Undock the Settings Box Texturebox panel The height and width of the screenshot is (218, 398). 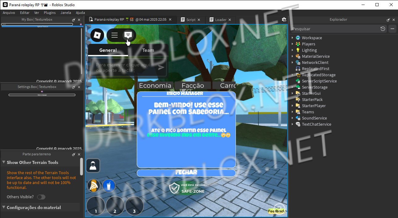[x=74, y=87]
